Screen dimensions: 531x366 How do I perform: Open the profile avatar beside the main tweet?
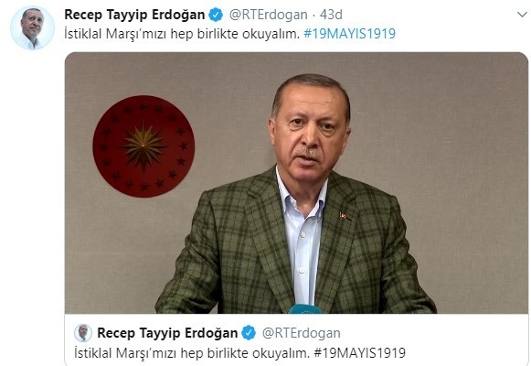click(32, 27)
